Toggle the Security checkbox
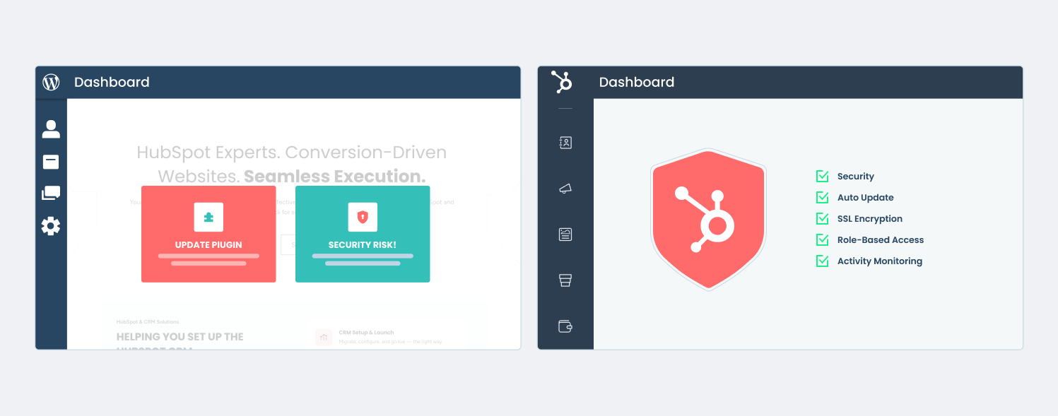This screenshot has width=1058, height=416. tap(822, 176)
